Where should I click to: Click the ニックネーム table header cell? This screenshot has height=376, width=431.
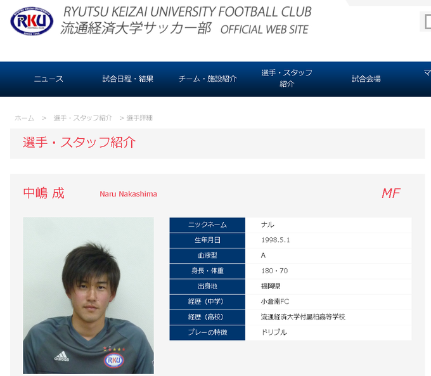(x=207, y=225)
